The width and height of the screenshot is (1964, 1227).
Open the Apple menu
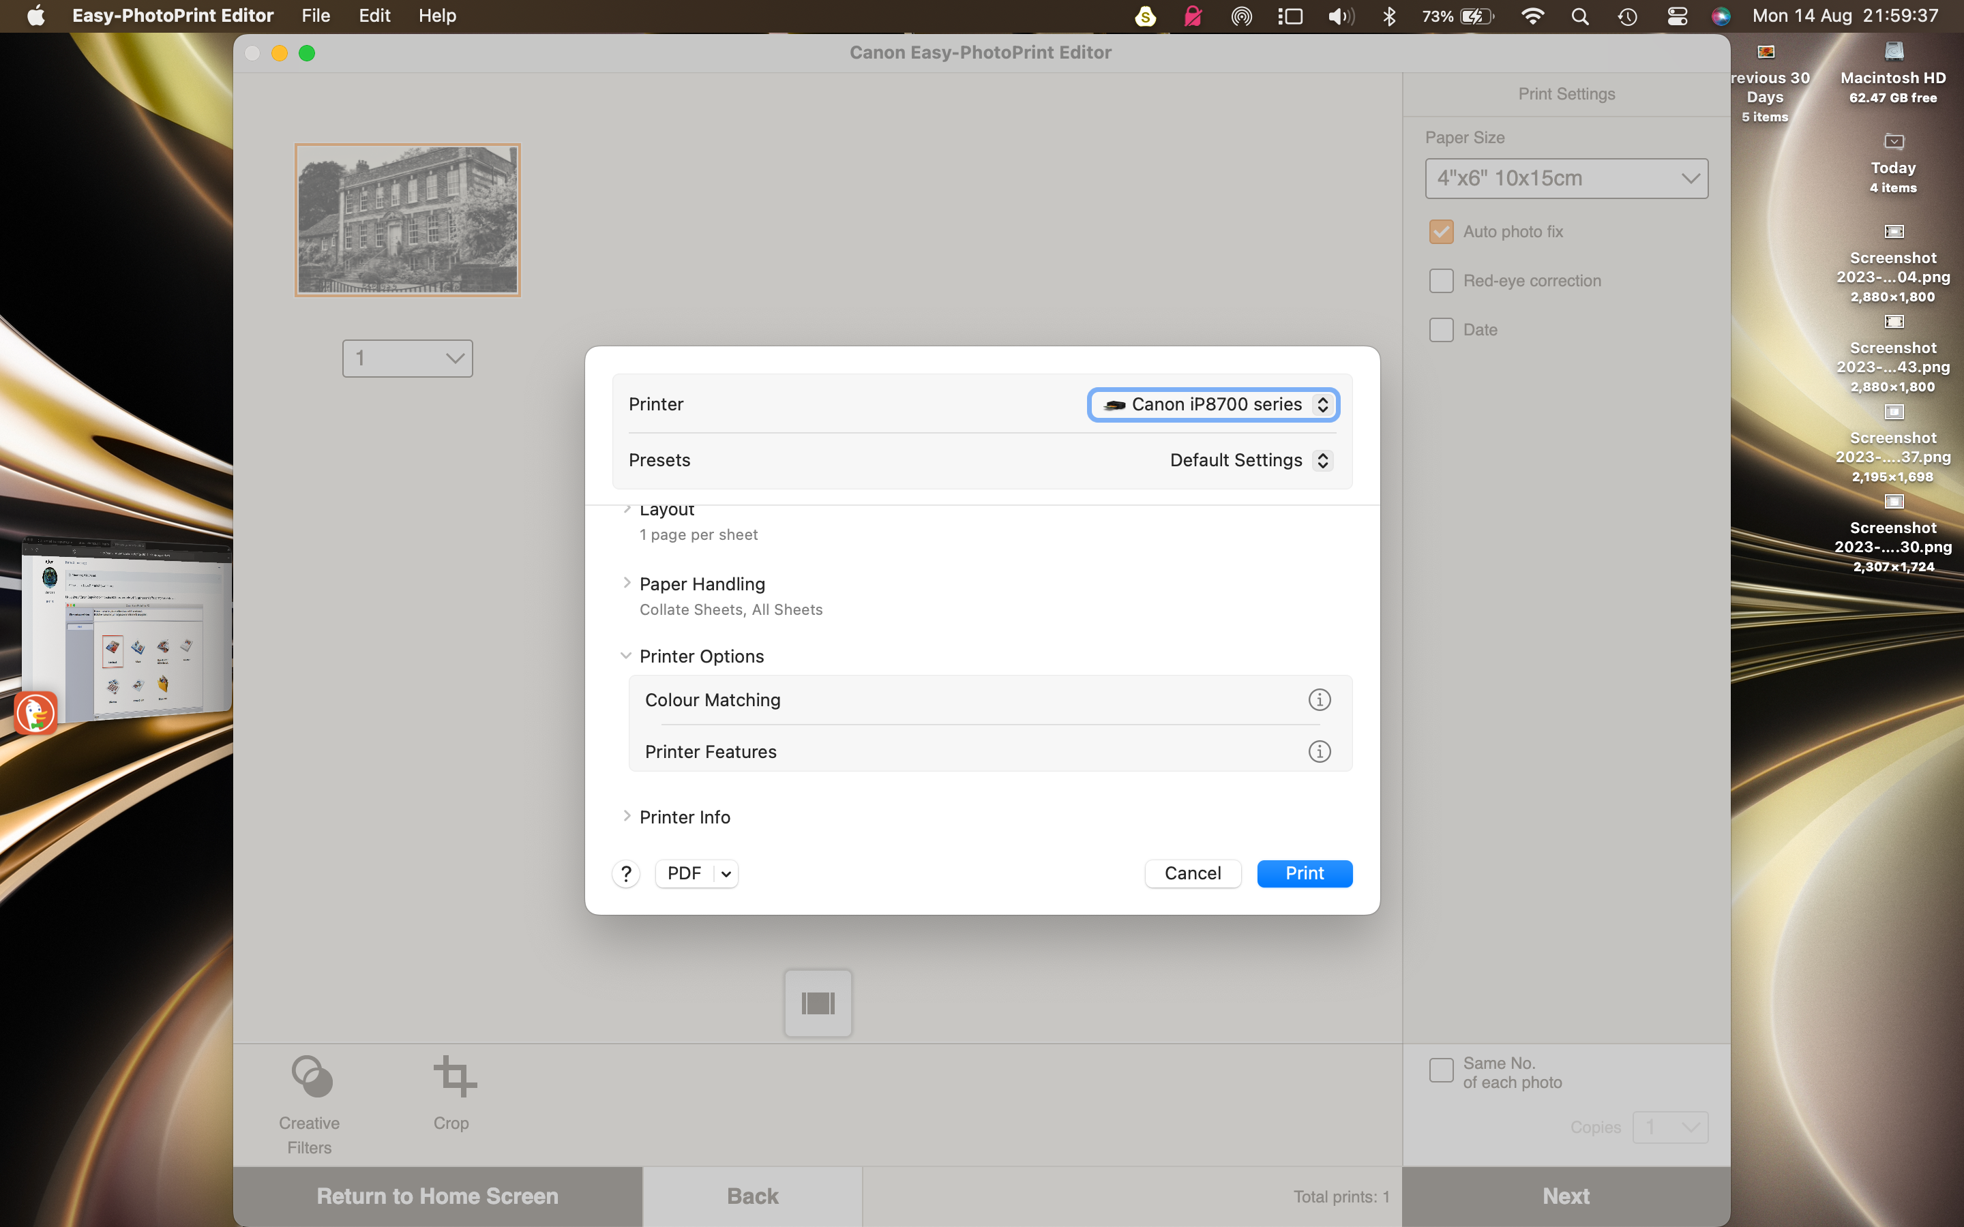[x=35, y=16]
